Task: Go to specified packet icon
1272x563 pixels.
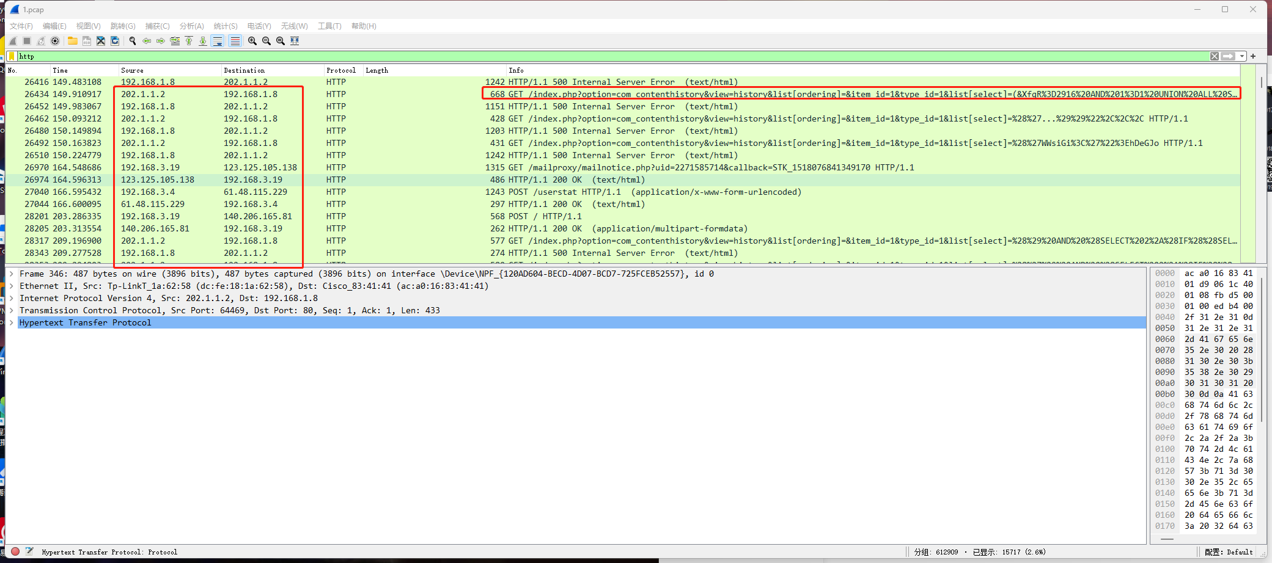Action: click(175, 41)
